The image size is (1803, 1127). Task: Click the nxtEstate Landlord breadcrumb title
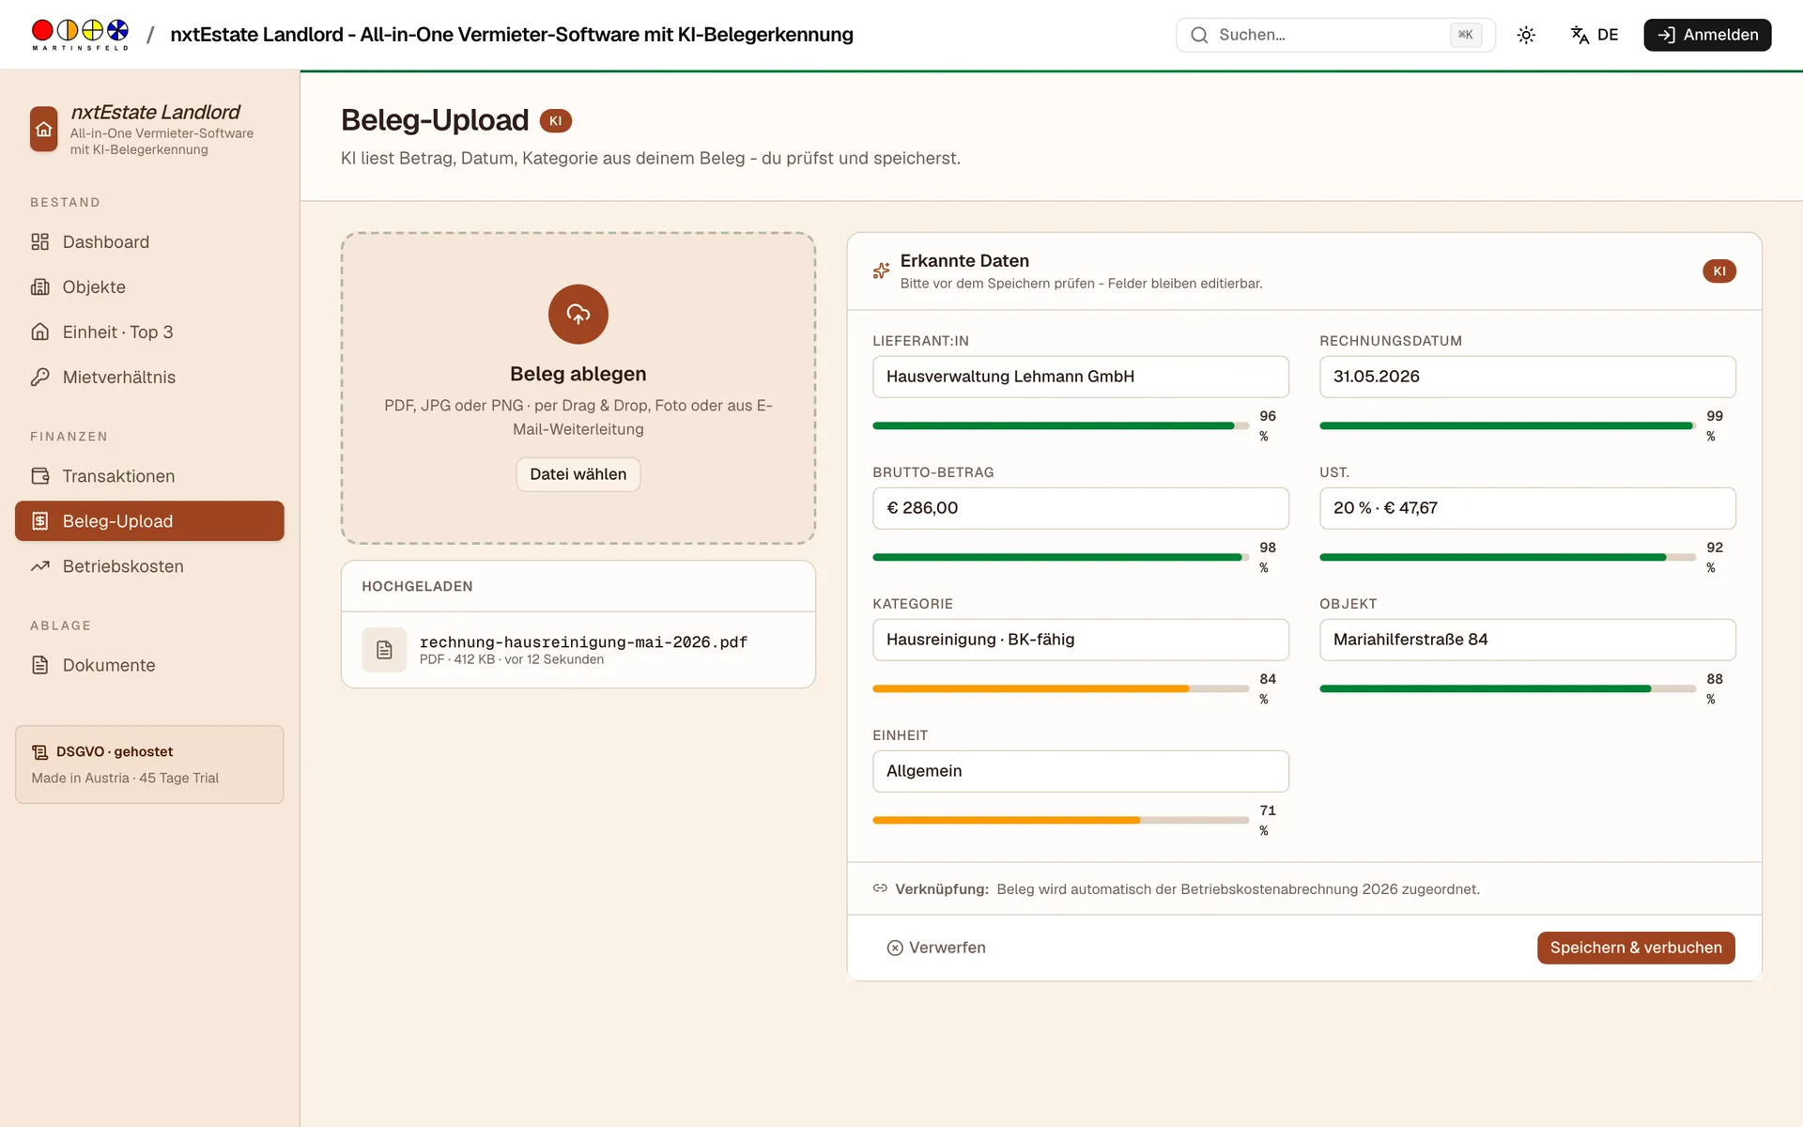[x=512, y=35]
